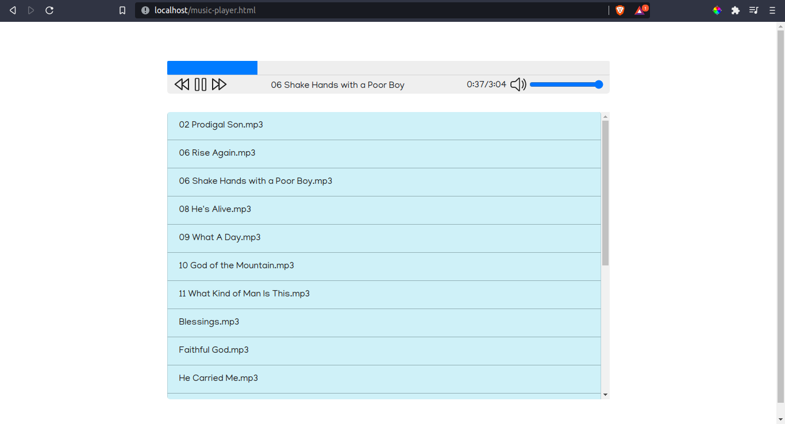Pause the current song

tap(201, 84)
